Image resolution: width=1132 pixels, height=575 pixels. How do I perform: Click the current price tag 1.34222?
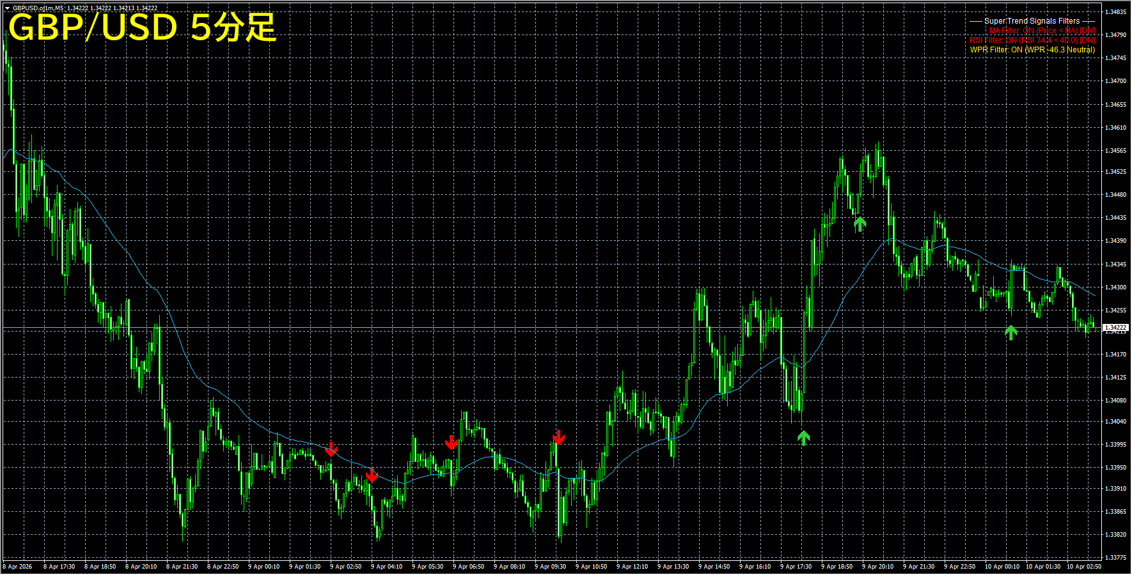[x=1115, y=328]
